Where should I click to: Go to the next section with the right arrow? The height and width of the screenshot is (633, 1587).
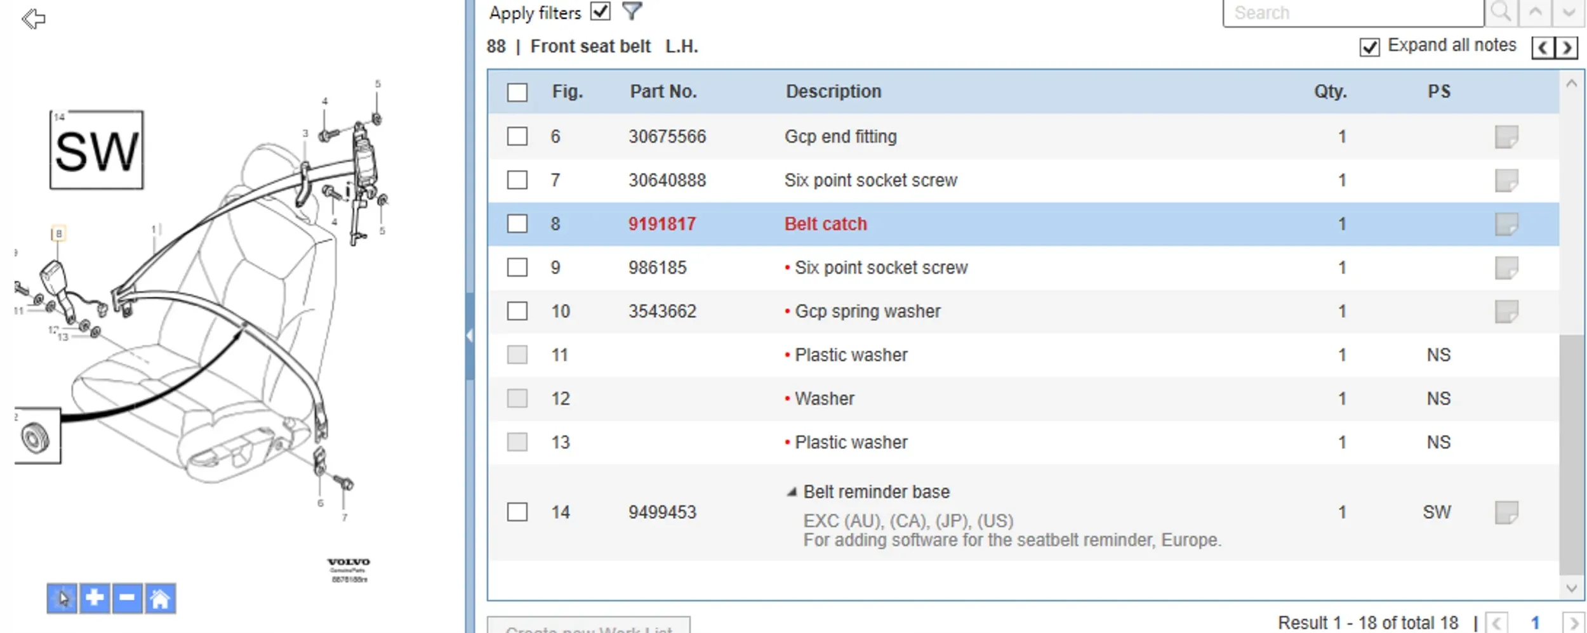pos(1567,48)
